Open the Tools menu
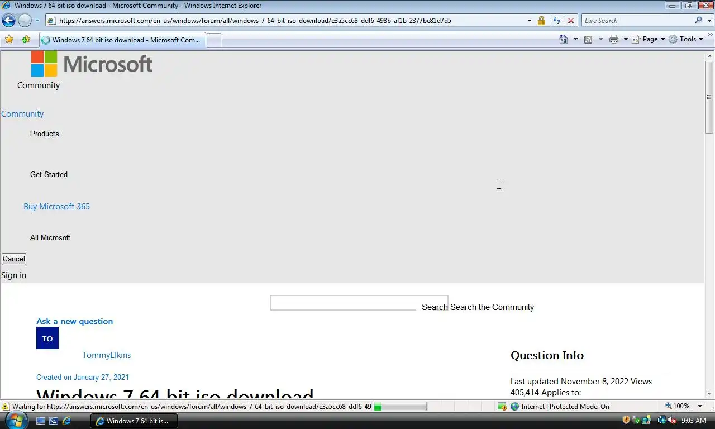The height and width of the screenshot is (429, 715). click(x=686, y=39)
